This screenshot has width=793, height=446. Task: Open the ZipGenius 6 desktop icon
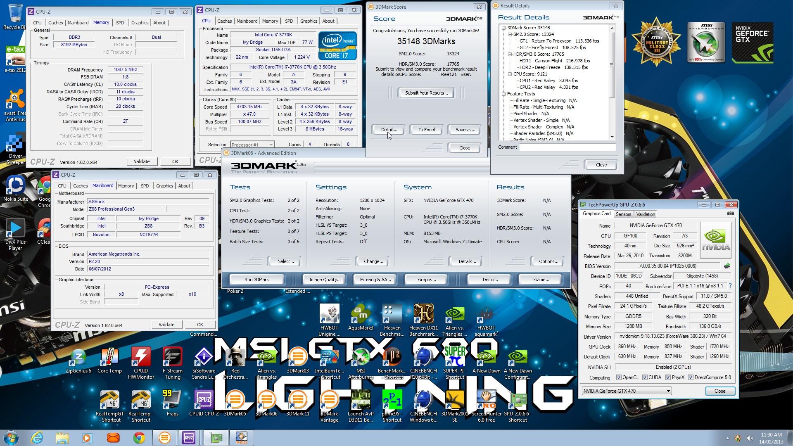(78, 361)
